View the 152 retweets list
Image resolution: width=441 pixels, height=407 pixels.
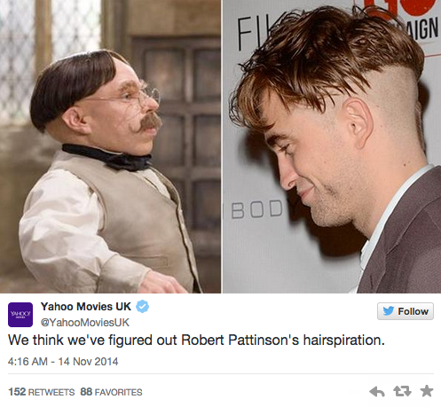point(42,392)
